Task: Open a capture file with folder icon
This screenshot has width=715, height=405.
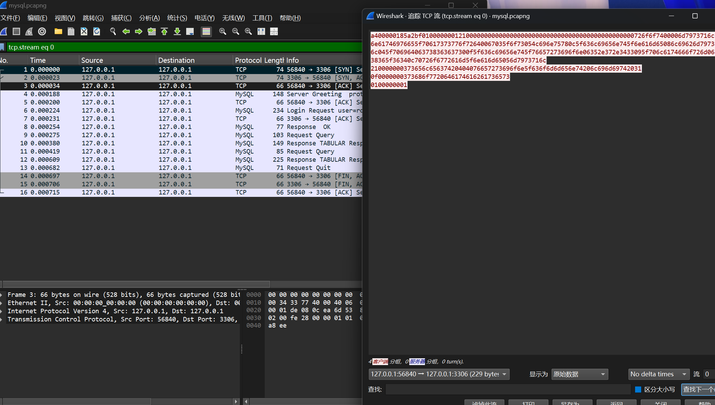Action: pyautogui.click(x=58, y=31)
